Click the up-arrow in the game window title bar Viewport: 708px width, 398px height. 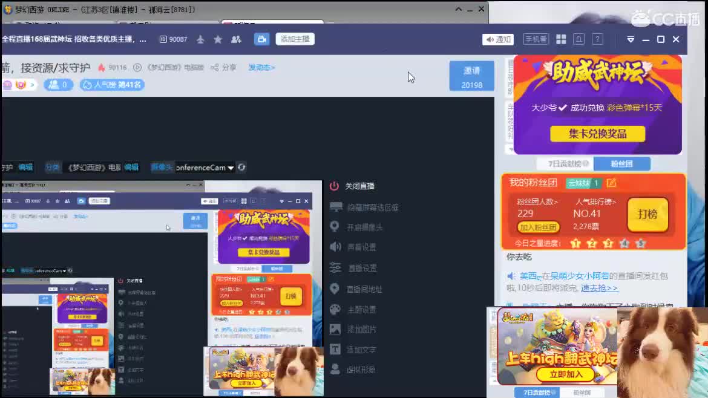pos(458,8)
